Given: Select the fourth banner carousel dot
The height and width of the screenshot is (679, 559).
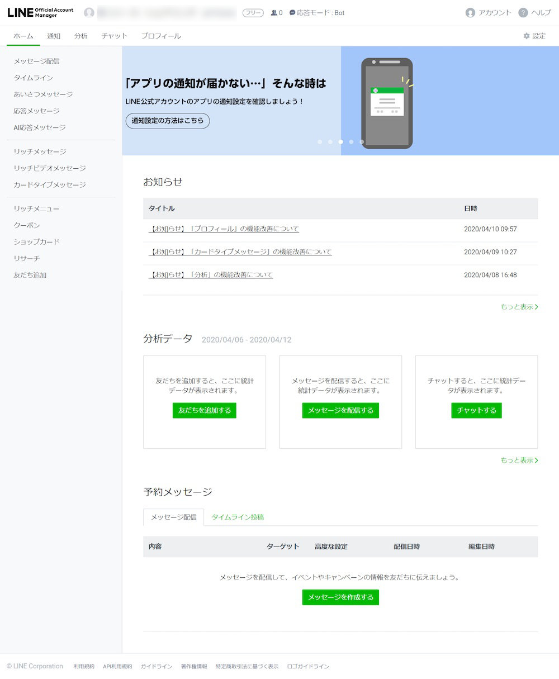Looking at the screenshot, I should click(x=351, y=142).
